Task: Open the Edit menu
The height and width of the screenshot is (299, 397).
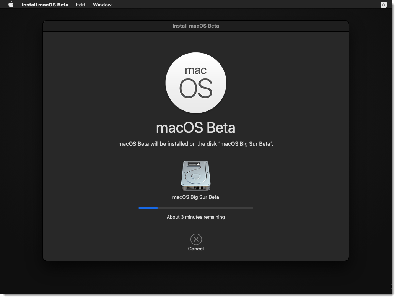Action: coord(80,5)
